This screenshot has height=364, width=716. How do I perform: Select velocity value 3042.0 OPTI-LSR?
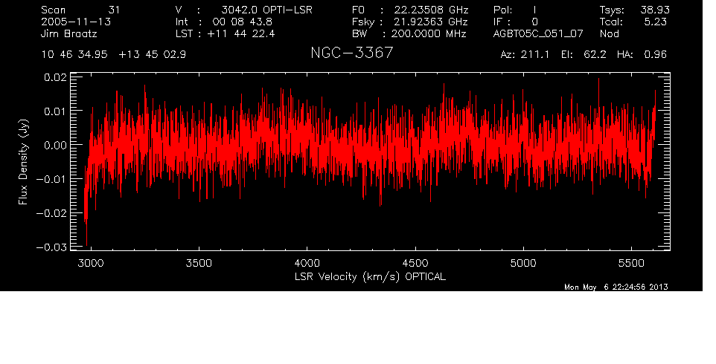[266, 10]
